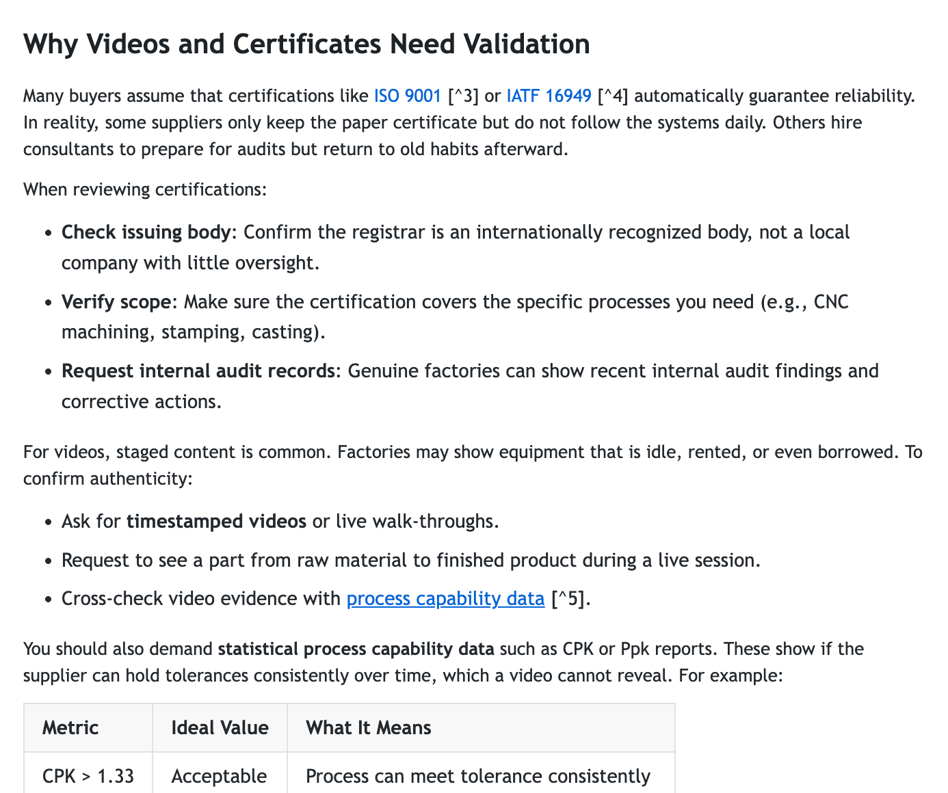Click the 'When reviewing certifications:' line

click(145, 189)
